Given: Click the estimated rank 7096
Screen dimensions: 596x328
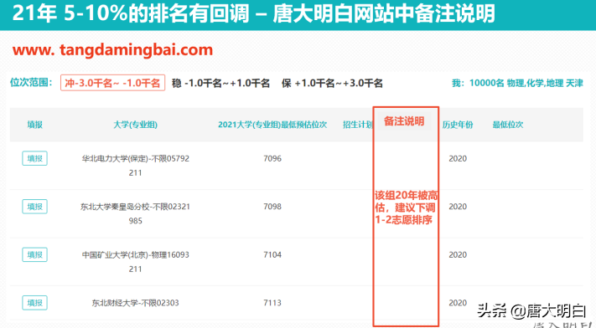Looking at the screenshot, I should coord(272,159).
